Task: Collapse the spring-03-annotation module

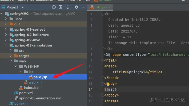Action: (6, 45)
